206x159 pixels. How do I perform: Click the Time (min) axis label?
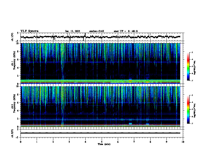(104, 144)
